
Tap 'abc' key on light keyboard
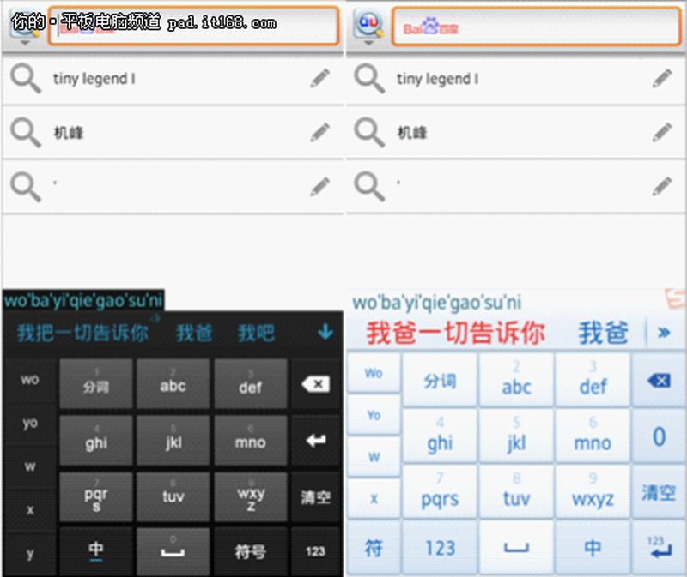click(516, 381)
